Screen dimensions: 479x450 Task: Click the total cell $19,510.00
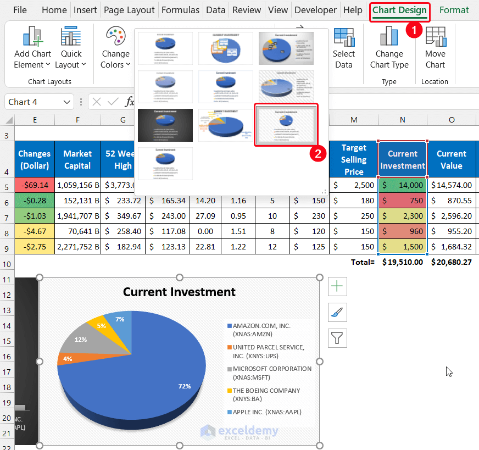click(x=402, y=262)
